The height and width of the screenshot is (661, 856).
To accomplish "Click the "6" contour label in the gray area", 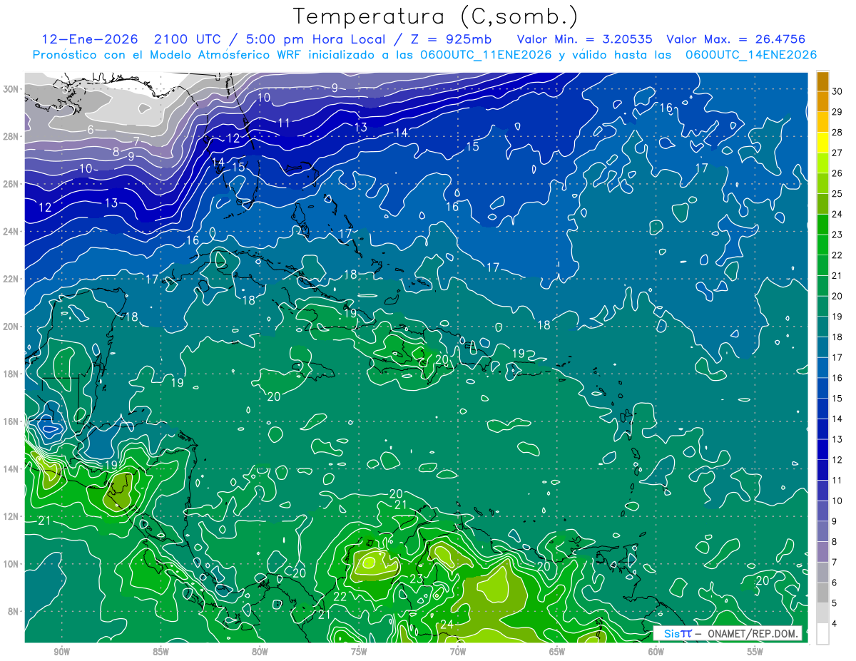I will pyautogui.click(x=91, y=130).
